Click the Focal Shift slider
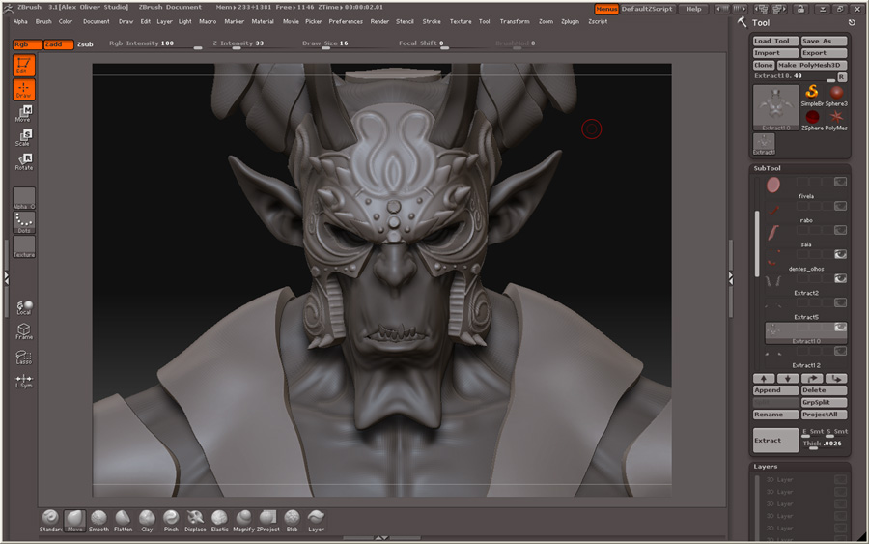Screen dimensions: 869x544 click(x=421, y=43)
